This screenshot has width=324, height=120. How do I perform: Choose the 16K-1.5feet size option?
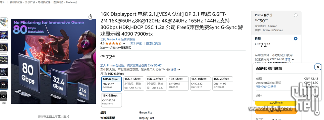pos(134,84)
